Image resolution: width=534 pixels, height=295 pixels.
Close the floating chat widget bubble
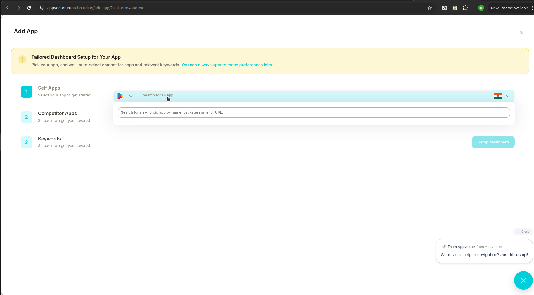coord(523,280)
